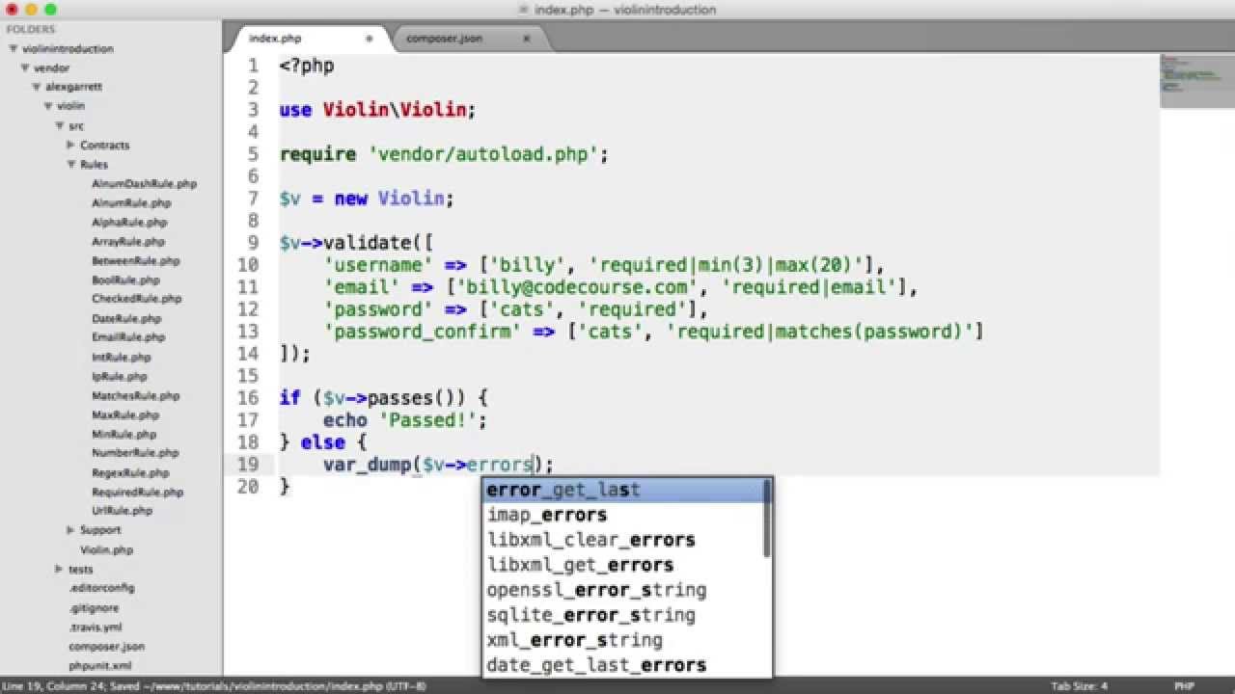Collapse the alexgarrett folder

tap(37, 87)
